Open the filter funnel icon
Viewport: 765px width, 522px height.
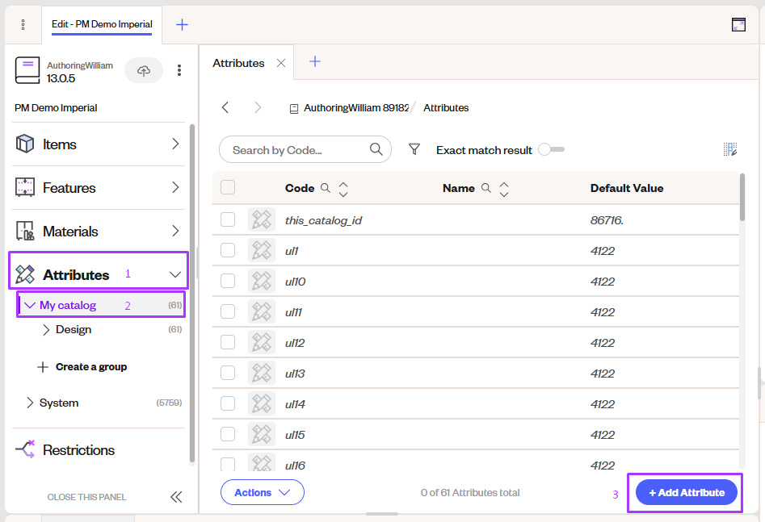click(x=414, y=149)
